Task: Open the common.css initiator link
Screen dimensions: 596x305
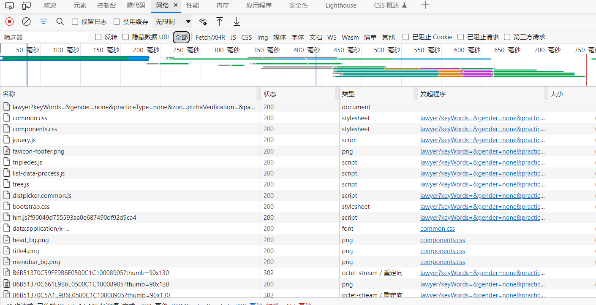Action: [x=437, y=229]
